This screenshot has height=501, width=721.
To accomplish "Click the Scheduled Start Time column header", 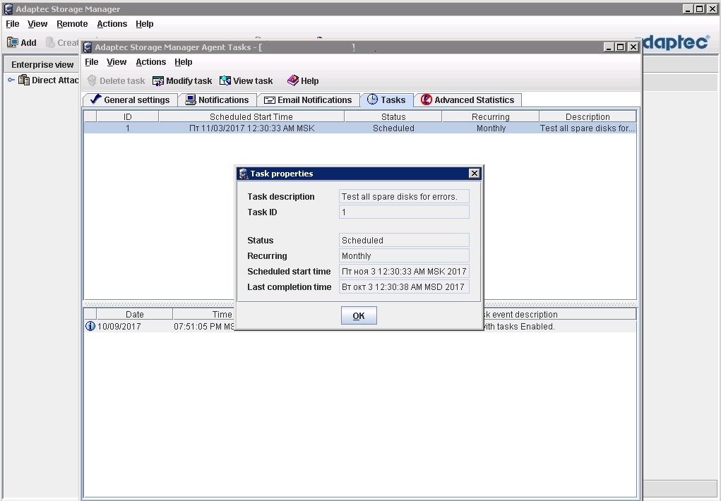I will (x=251, y=117).
